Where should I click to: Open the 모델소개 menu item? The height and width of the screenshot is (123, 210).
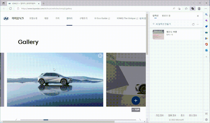tap(33, 18)
